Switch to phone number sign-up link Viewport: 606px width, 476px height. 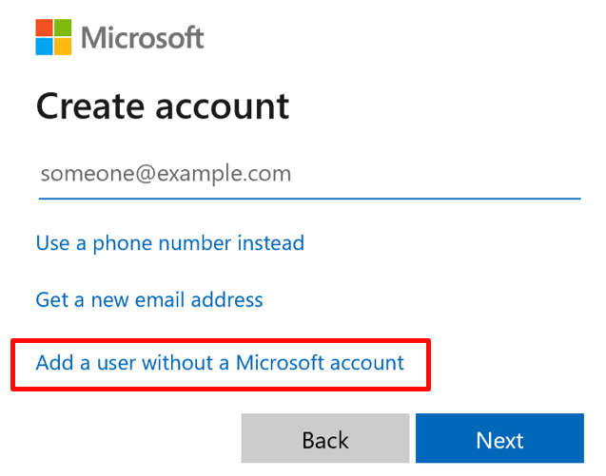point(170,243)
